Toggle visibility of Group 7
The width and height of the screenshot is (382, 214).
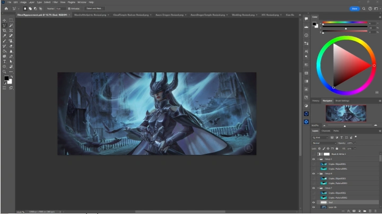(x=314, y=188)
